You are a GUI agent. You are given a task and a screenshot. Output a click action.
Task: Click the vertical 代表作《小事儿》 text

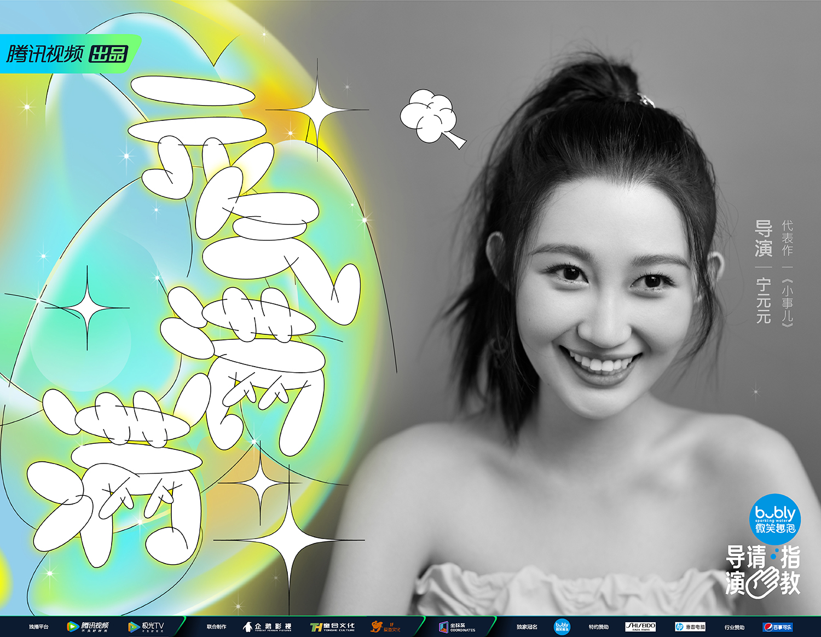click(787, 273)
